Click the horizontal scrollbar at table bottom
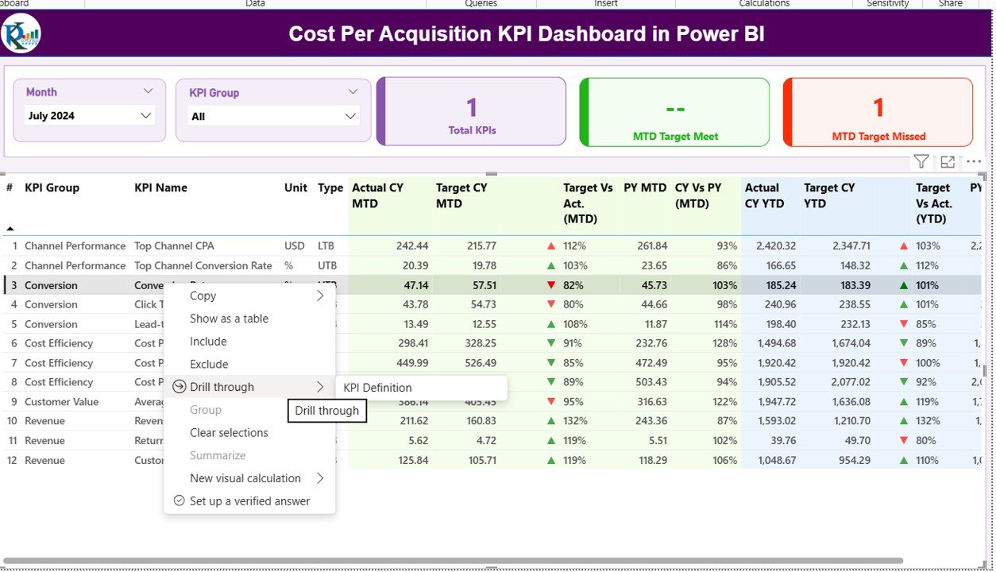The height and width of the screenshot is (572, 996). pyautogui.click(x=453, y=561)
